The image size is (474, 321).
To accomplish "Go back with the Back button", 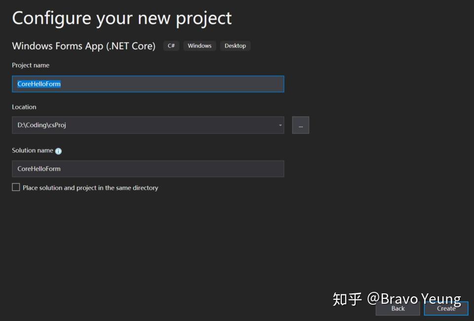I will pos(398,309).
